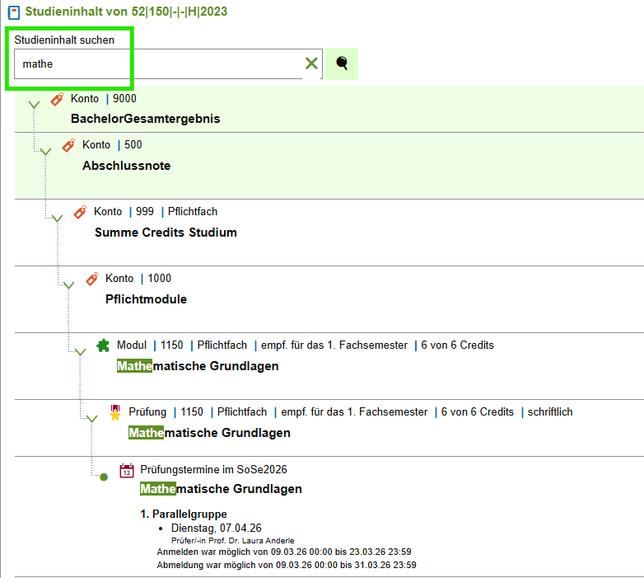Screen dimensions: 644x578
Task: Click the Studieninhalt suchen input field
Action: (158, 63)
